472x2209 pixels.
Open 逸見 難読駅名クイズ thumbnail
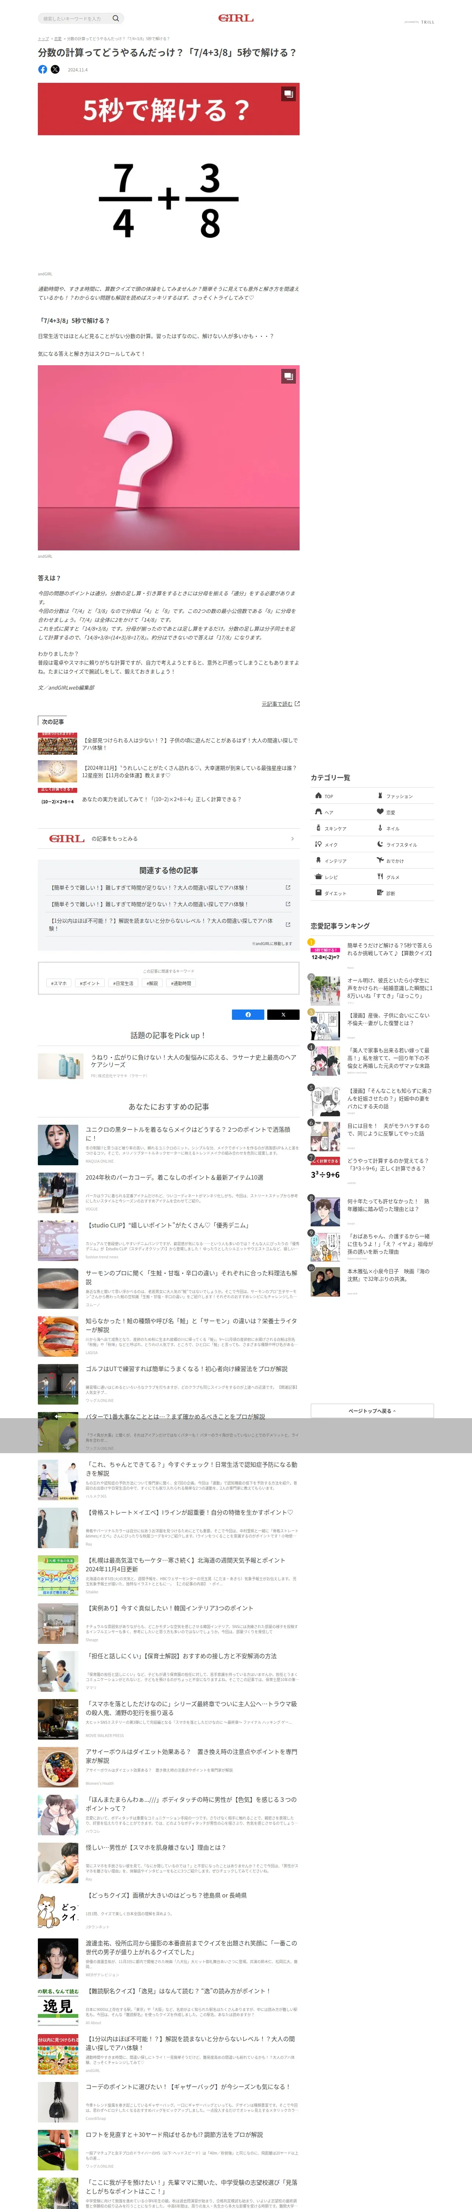(57, 2007)
